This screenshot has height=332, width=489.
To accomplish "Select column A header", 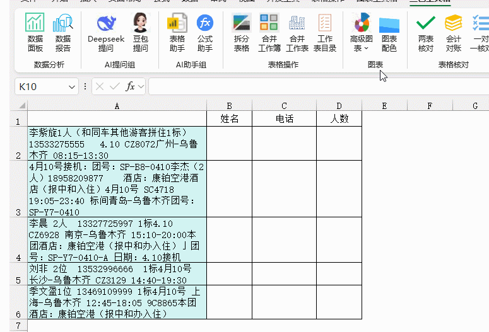I will tap(117, 106).
